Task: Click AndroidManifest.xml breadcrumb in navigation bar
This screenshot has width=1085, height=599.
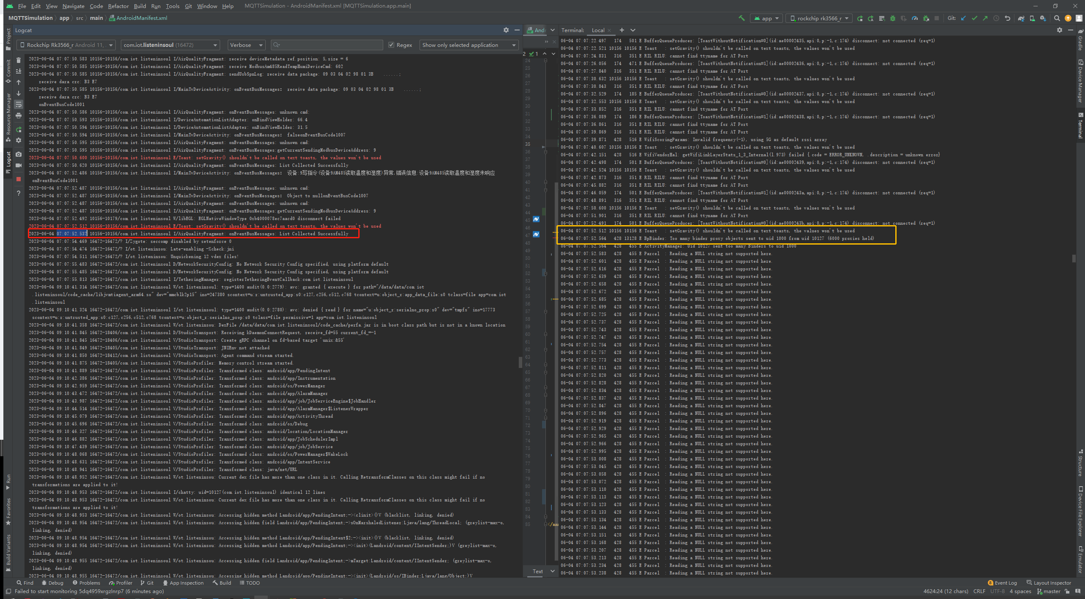Action: point(138,18)
